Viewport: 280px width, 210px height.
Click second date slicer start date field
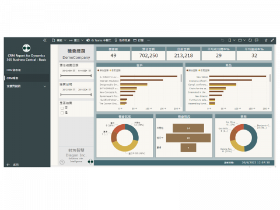[x=67, y=90]
